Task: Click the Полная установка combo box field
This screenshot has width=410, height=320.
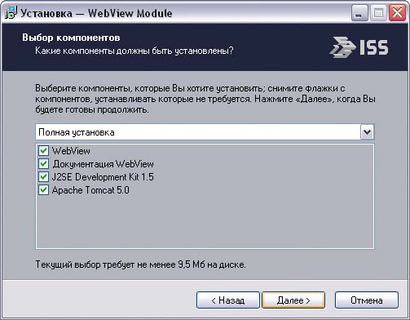Action: (x=205, y=132)
